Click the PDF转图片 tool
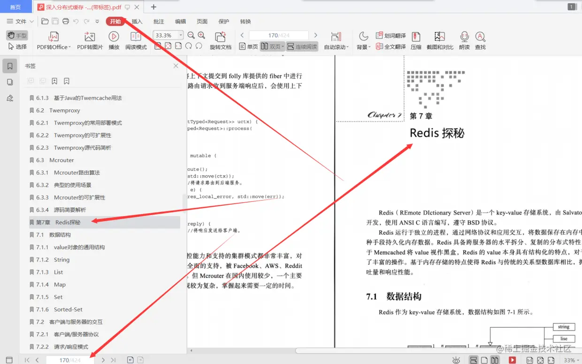 (x=90, y=40)
